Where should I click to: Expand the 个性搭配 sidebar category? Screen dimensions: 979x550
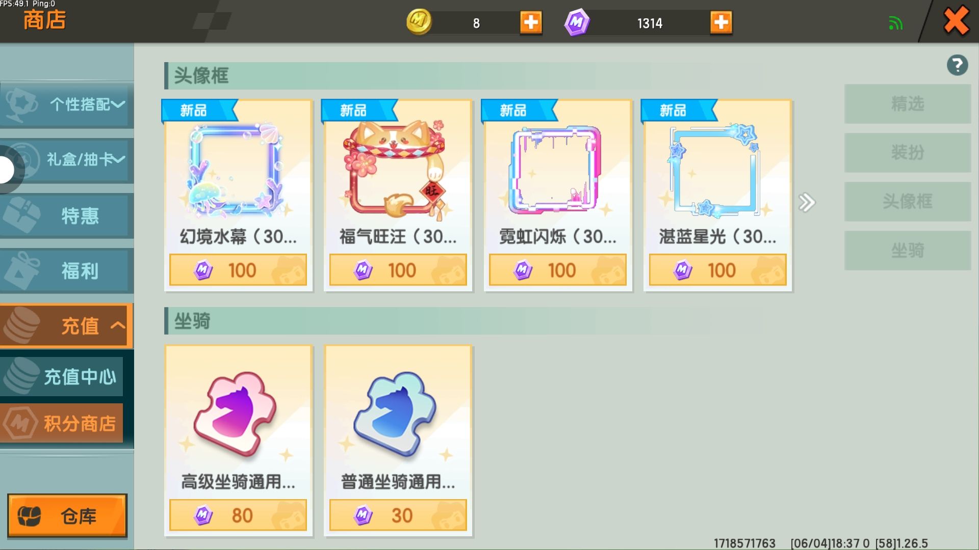[x=67, y=104]
